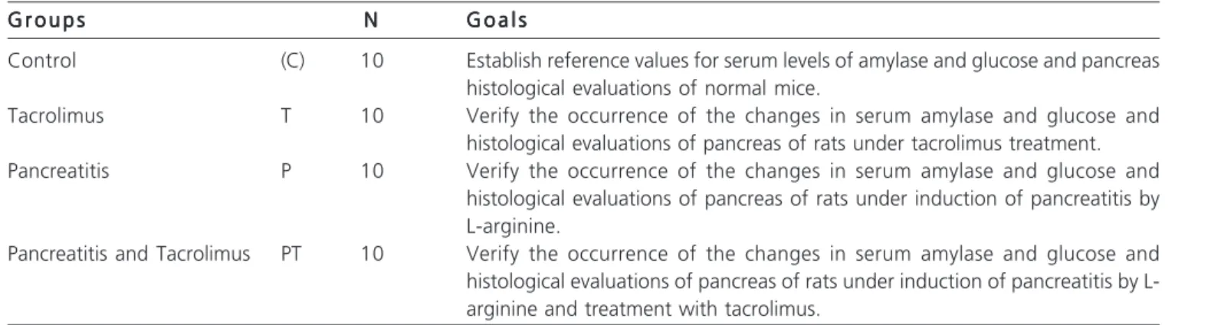Click the P abbreviation cell
Image resolution: width=1211 pixels, height=325 pixels.
pyautogui.click(x=286, y=170)
